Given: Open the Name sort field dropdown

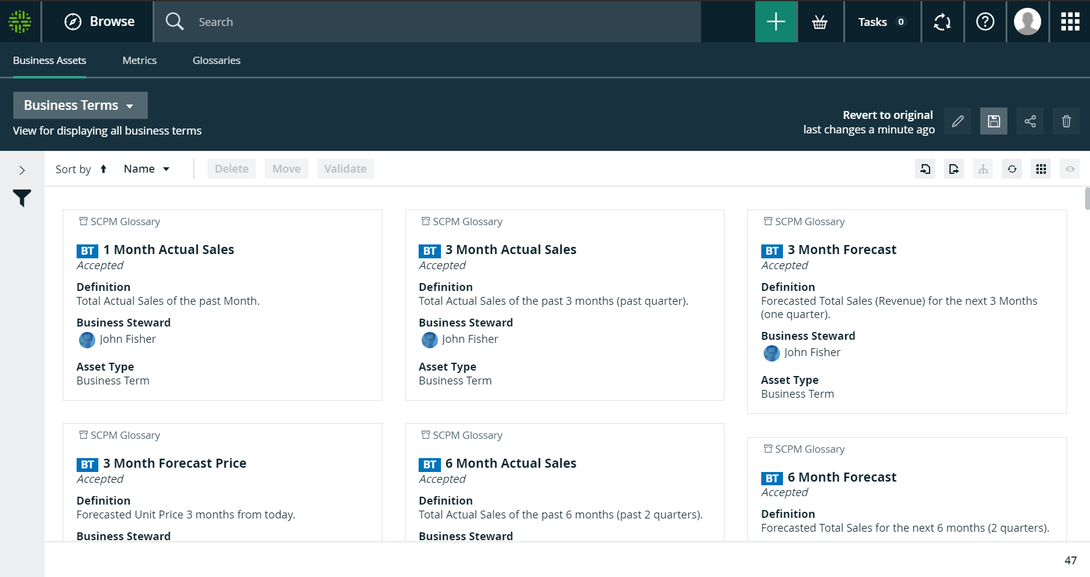Looking at the screenshot, I should [x=147, y=169].
